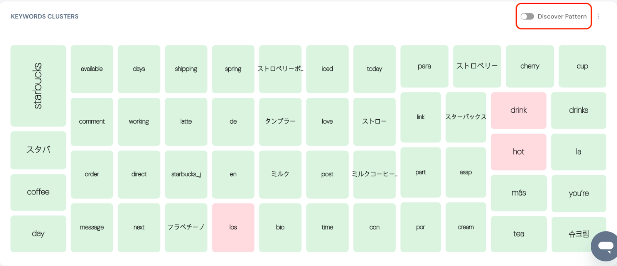Click the iced keyword tile
The height and width of the screenshot is (266, 617).
(327, 69)
